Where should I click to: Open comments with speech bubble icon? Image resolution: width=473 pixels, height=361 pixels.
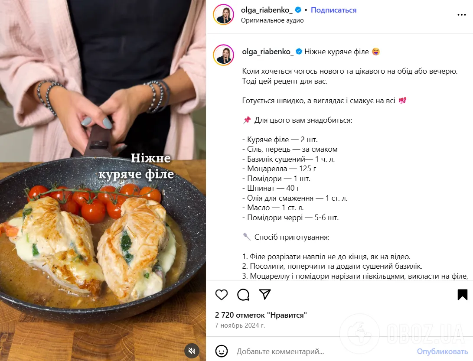[243, 295]
